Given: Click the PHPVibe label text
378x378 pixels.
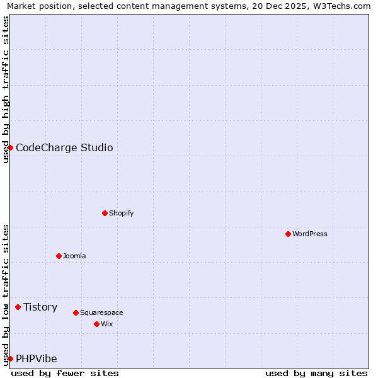Looking at the screenshot, I should click(37, 359).
